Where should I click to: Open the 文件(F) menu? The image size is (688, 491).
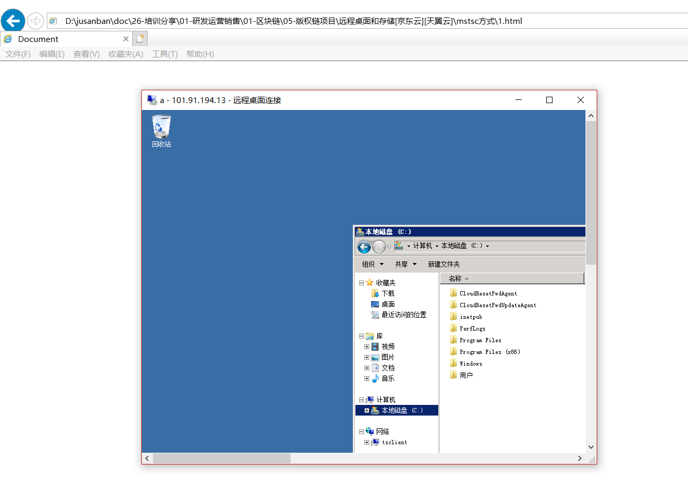(x=18, y=54)
